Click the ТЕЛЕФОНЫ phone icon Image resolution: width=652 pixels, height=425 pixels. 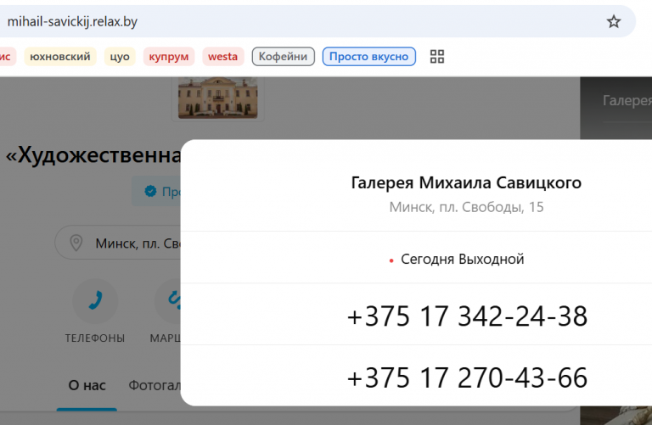pos(95,301)
